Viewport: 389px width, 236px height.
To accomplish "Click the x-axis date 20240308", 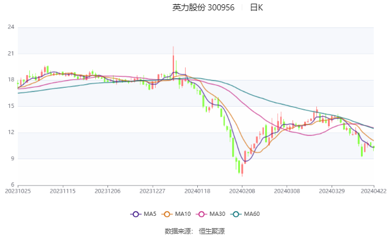I will click(x=287, y=191).
